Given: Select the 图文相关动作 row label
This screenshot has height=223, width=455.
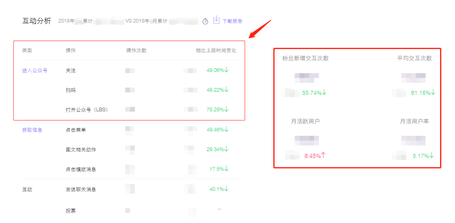Looking at the screenshot, I should pos(81,150).
